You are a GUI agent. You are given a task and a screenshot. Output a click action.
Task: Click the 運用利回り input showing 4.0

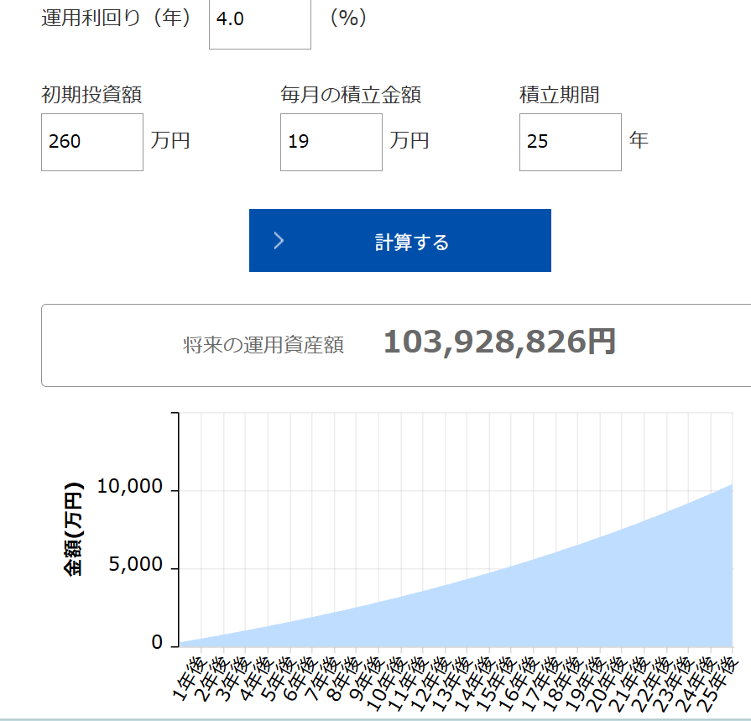click(259, 20)
